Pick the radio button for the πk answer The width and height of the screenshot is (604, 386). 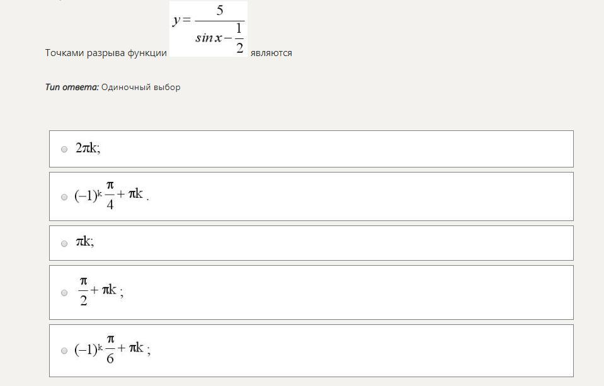64,244
